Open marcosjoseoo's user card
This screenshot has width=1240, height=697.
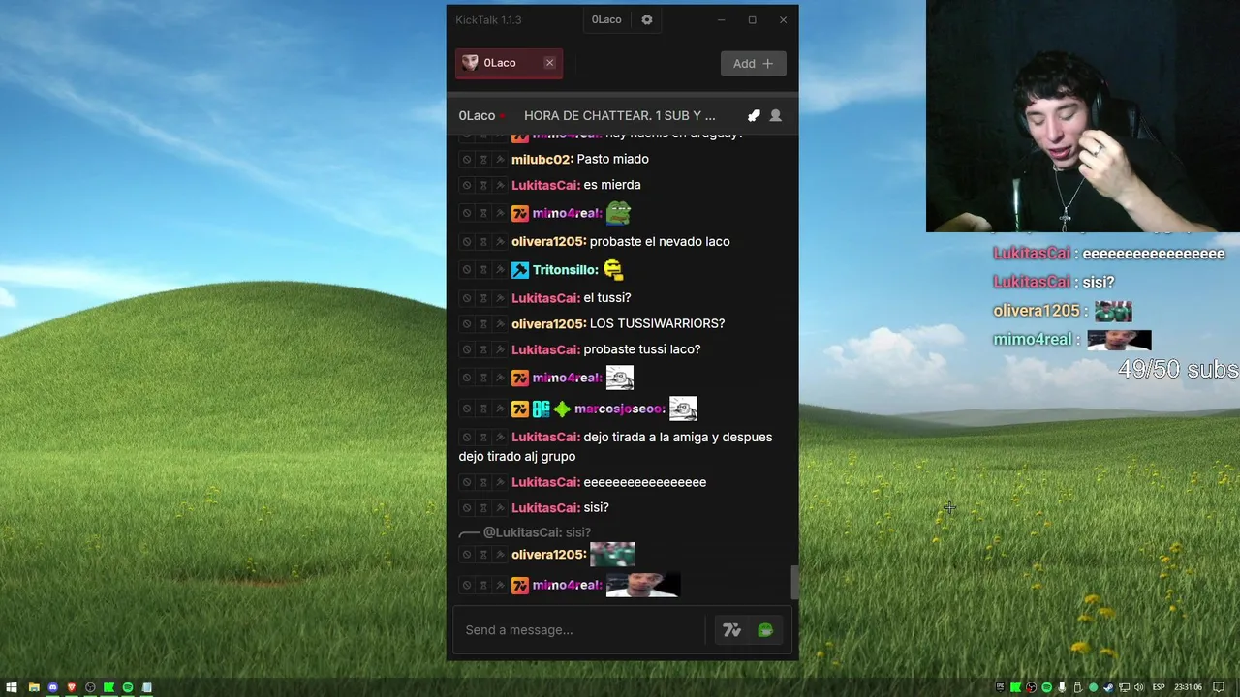(x=620, y=409)
